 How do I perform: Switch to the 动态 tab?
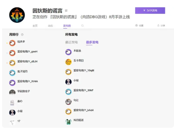[x=50, y=26]
